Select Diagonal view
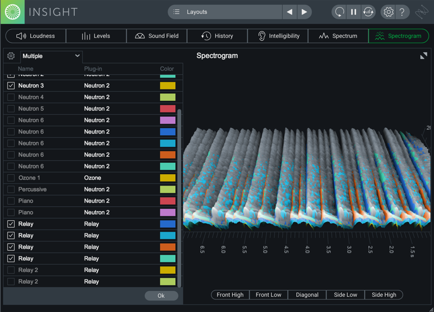The height and width of the screenshot is (312, 434). [307, 295]
